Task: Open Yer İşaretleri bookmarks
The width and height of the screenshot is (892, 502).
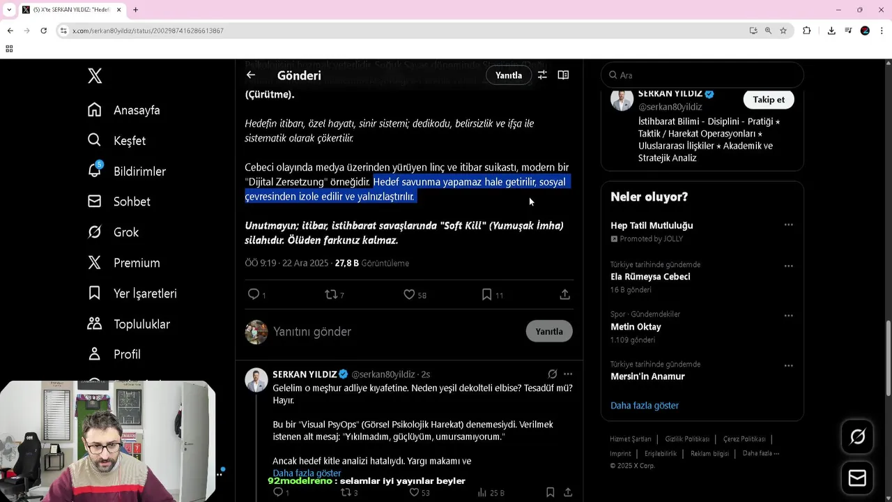Action: [132, 294]
